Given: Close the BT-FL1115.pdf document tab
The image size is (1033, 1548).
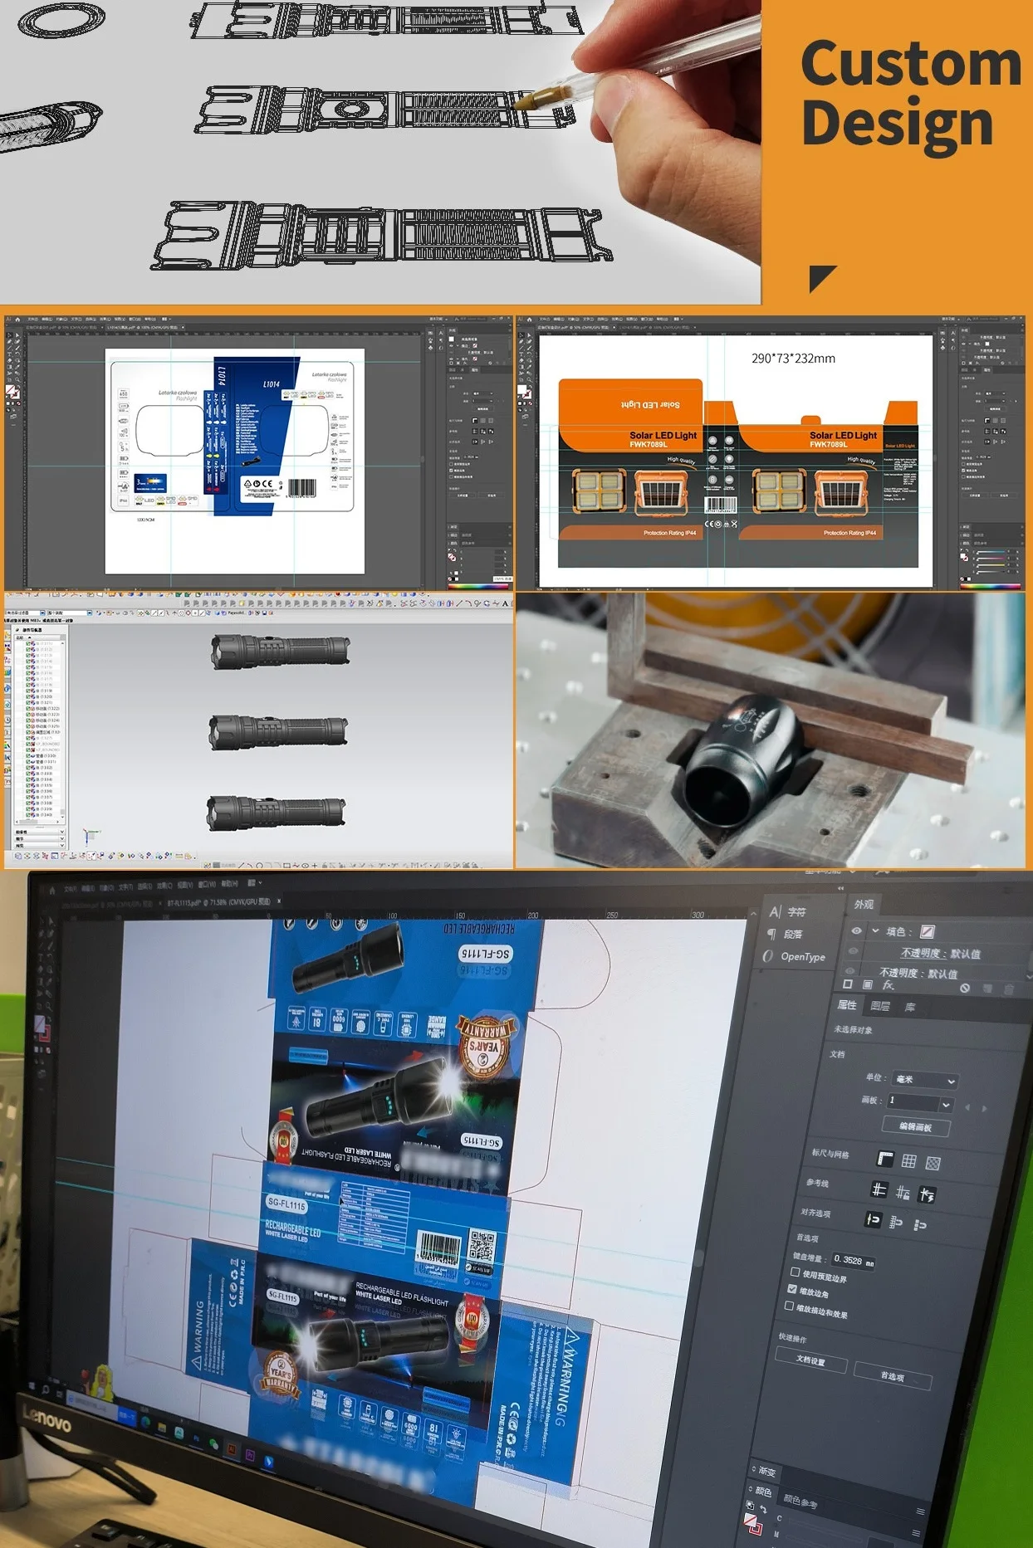Looking at the screenshot, I should click(279, 901).
